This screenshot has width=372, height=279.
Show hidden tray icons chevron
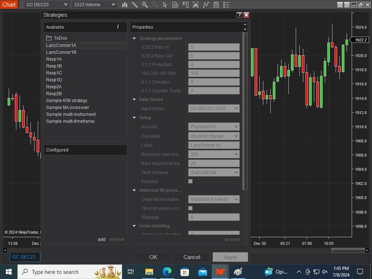(x=299, y=272)
